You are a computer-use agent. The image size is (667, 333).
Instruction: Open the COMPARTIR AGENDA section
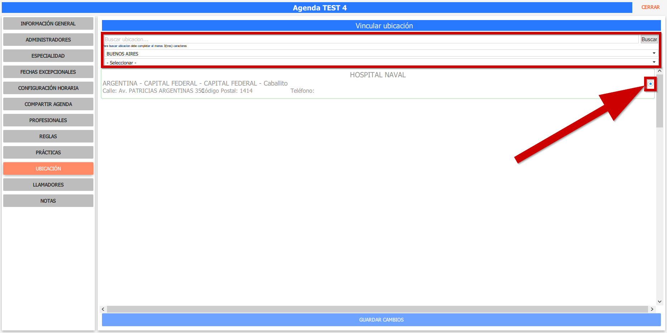tap(48, 104)
